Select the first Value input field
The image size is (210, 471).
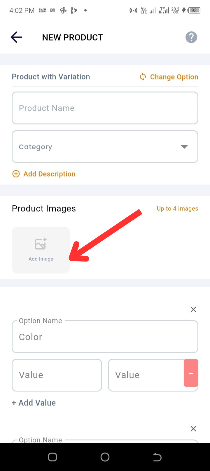click(x=57, y=375)
